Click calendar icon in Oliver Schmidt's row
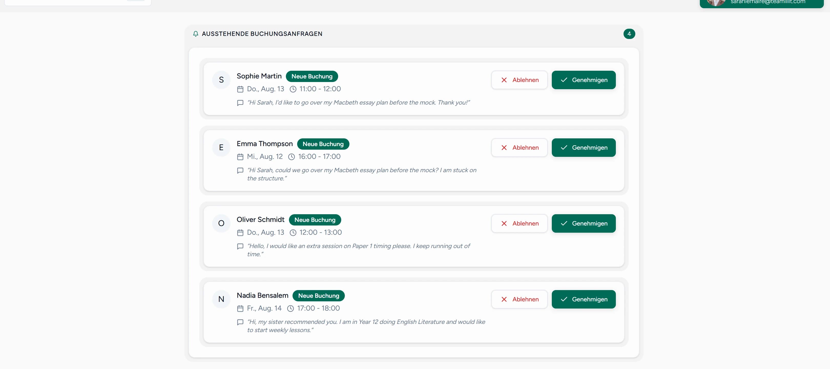Screen dimensions: 830x369 [x=240, y=232]
